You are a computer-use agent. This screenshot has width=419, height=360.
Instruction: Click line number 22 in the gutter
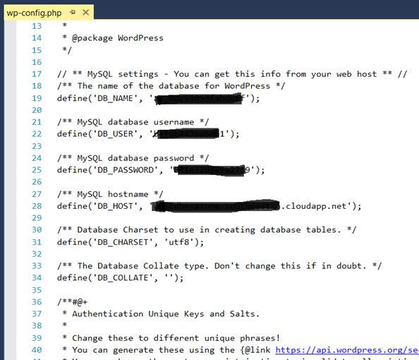[37, 134]
